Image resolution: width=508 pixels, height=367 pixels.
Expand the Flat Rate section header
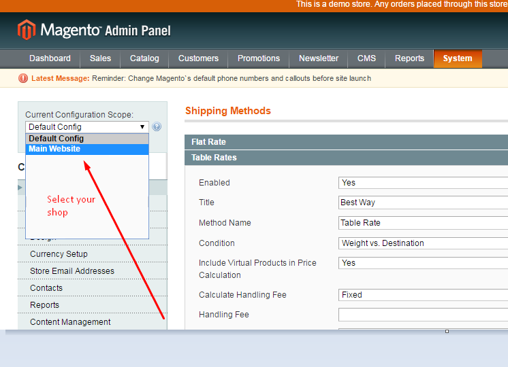(x=346, y=142)
